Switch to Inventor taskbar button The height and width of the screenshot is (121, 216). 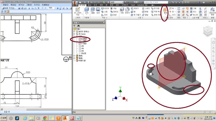[x=65, y=118]
